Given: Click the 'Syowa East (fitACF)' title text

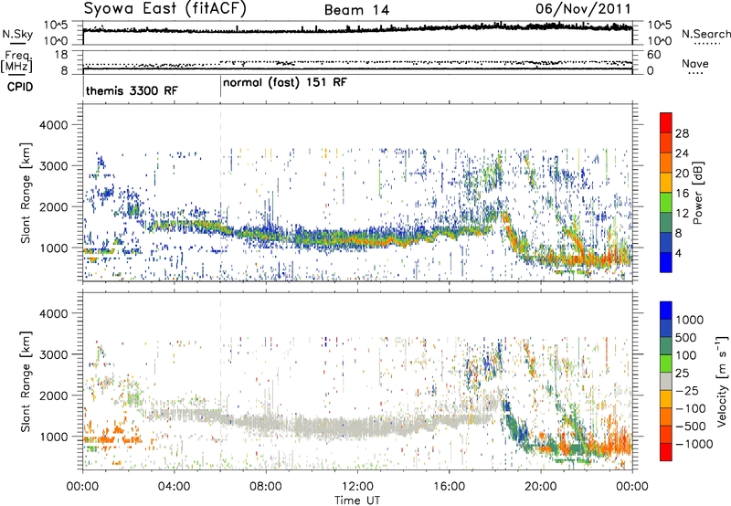Looking at the screenshot, I should pos(164,9).
